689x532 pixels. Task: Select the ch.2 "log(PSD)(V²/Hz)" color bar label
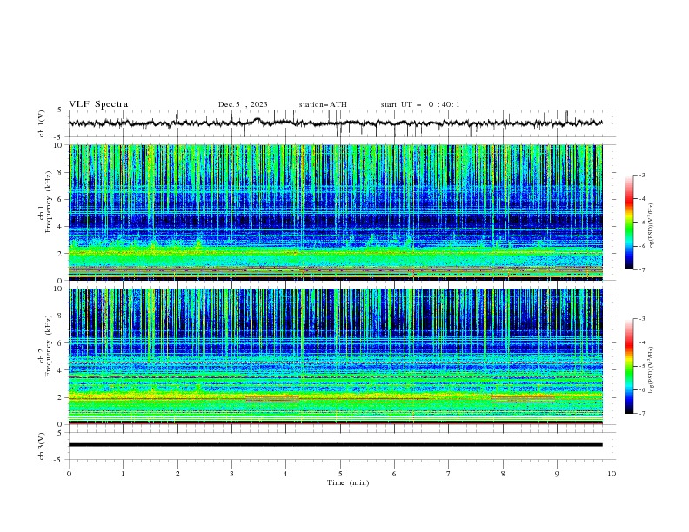tap(651, 370)
